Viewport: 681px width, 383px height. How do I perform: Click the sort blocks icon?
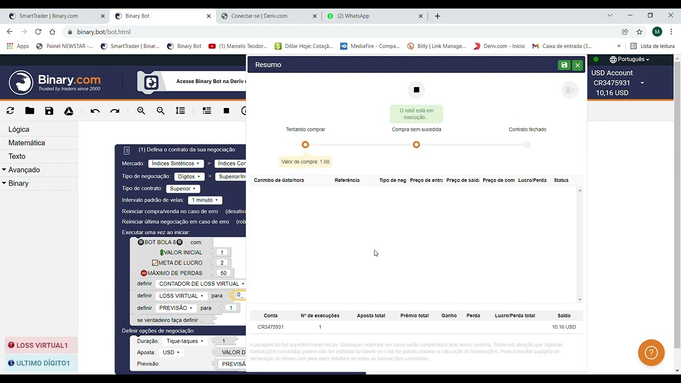point(180,111)
